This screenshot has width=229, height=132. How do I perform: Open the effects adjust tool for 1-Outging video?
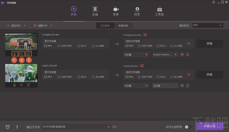tap(29, 54)
